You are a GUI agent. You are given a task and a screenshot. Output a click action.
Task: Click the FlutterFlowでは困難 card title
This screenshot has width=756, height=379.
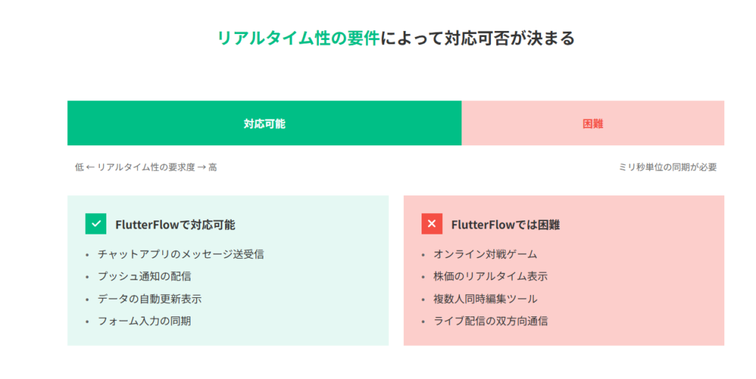(505, 225)
